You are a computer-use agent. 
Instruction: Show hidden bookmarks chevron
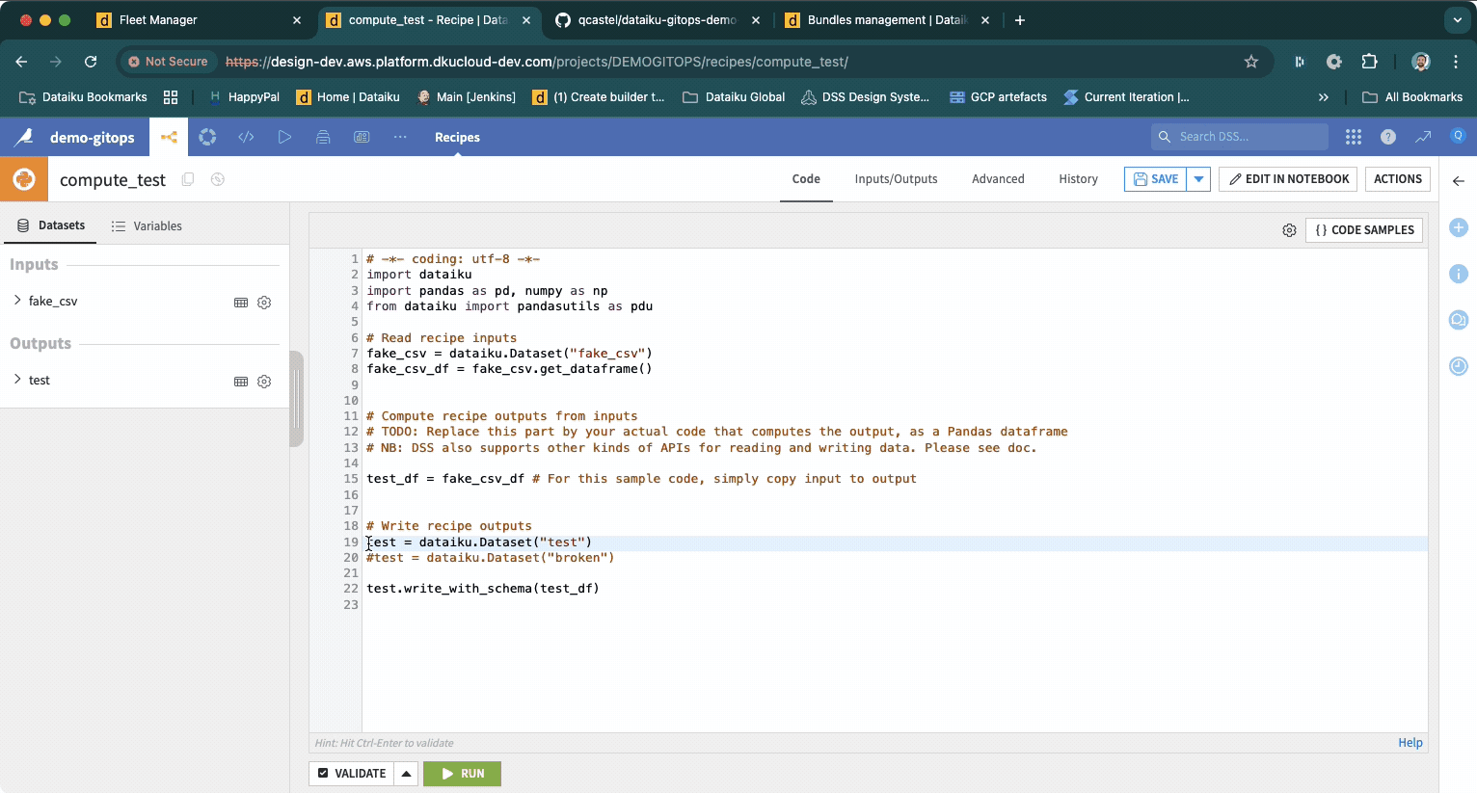tap(1324, 97)
